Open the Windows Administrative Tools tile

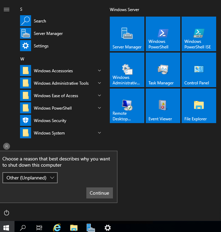pyautogui.click(x=127, y=70)
